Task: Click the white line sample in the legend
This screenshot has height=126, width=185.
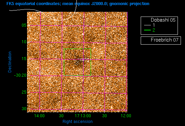Action: click(147, 25)
